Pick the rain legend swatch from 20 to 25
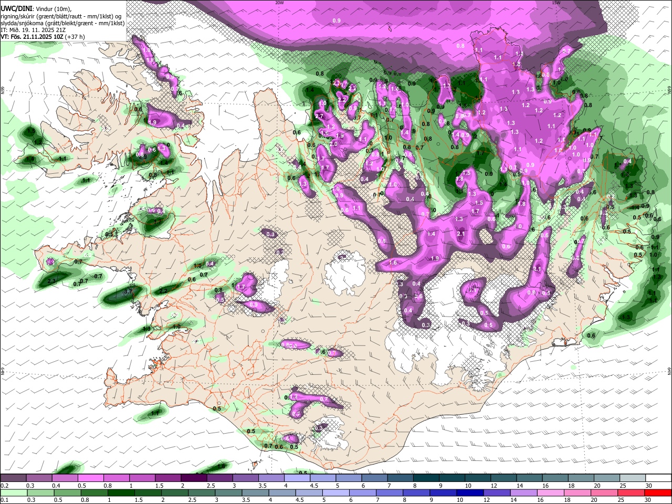 point(605,492)
